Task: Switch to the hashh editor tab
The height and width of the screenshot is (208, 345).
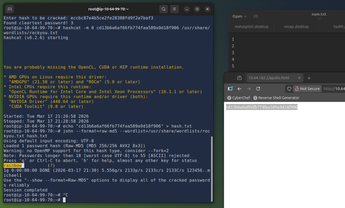Action: pos(338,26)
